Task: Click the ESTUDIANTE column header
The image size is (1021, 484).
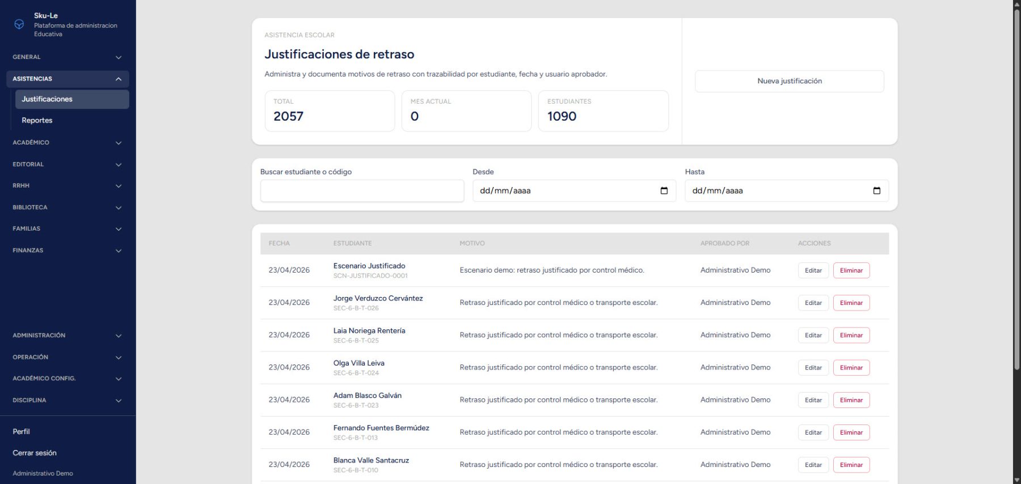Action: [352, 244]
